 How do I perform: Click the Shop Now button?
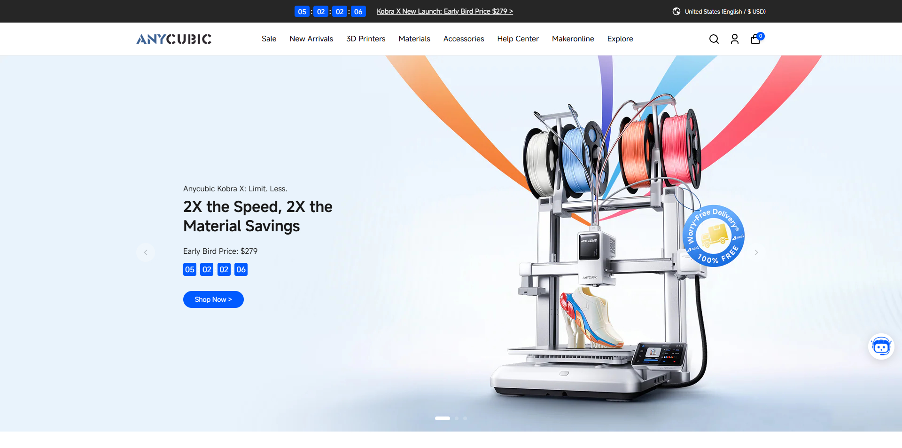click(x=213, y=299)
